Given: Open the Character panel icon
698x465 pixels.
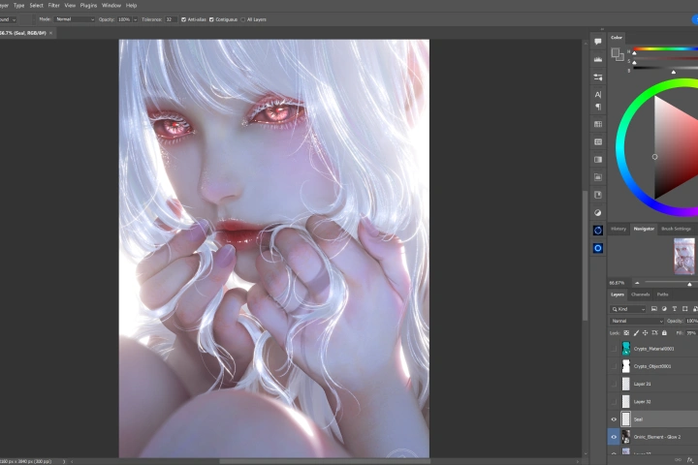Looking at the screenshot, I should click(x=598, y=94).
